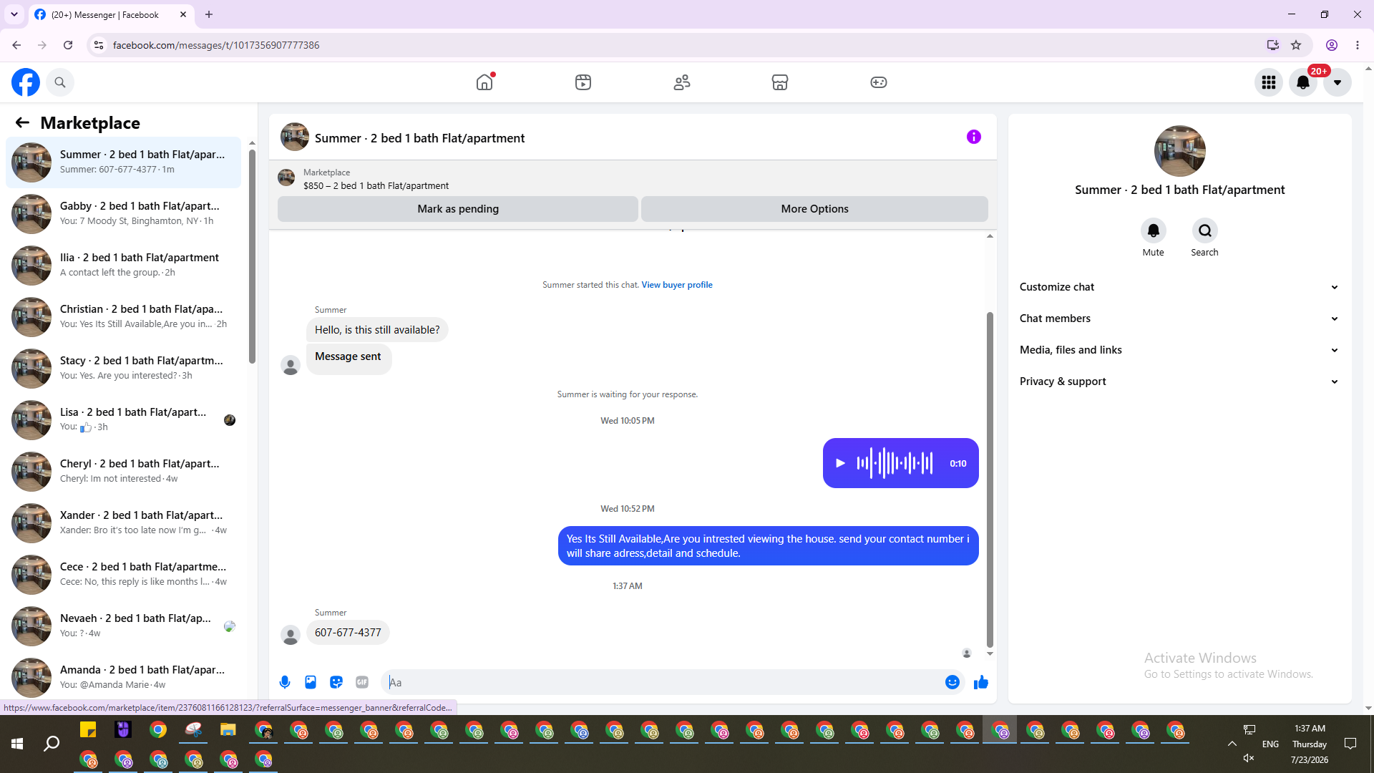Screen dimensions: 1374x773
Task: Open the emoji picker
Action: click(x=952, y=682)
